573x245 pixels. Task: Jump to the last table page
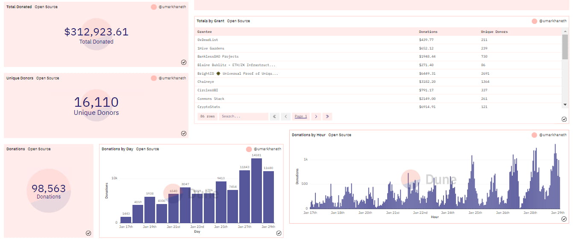pos(327,117)
